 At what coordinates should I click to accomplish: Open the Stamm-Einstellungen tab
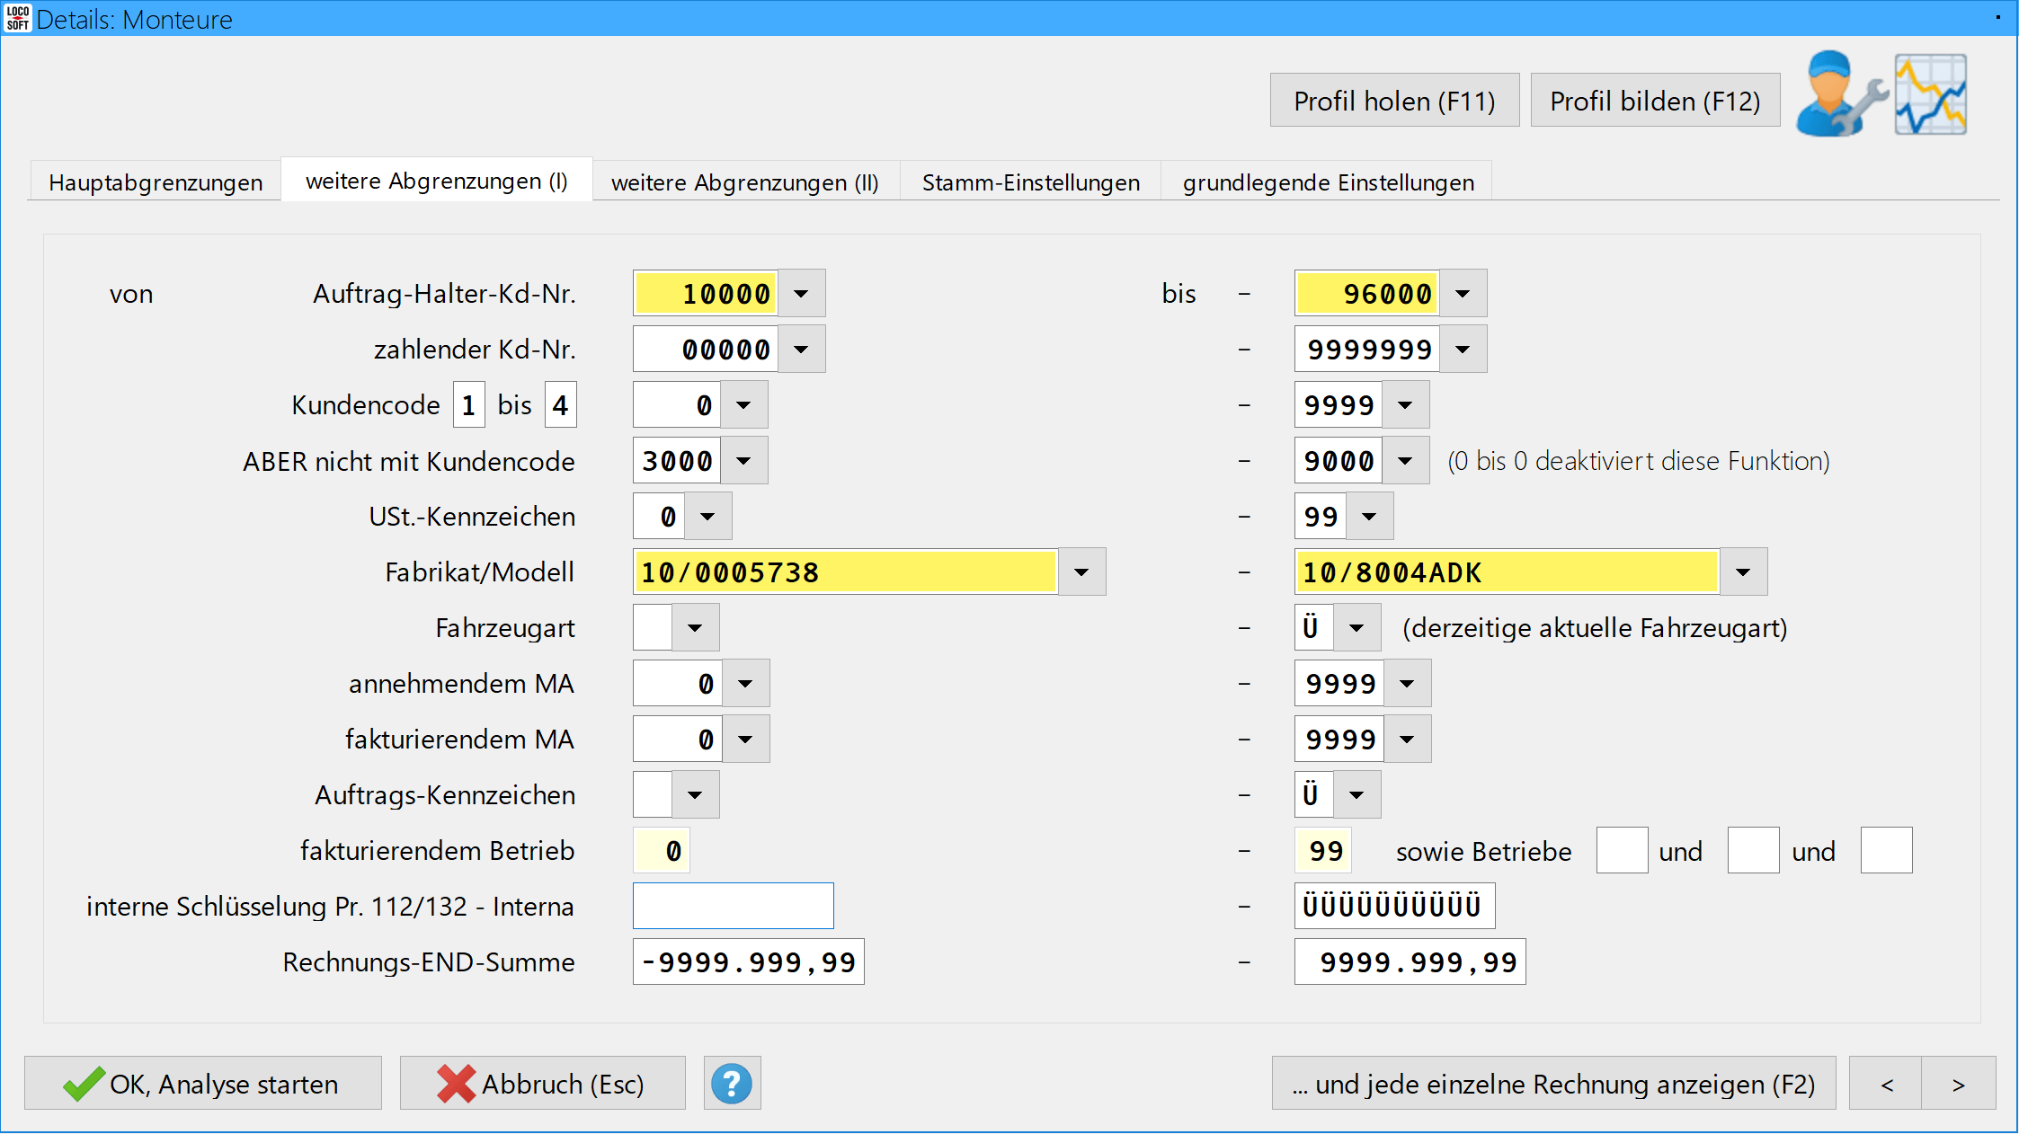pyautogui.click(x=1030, y=182)
